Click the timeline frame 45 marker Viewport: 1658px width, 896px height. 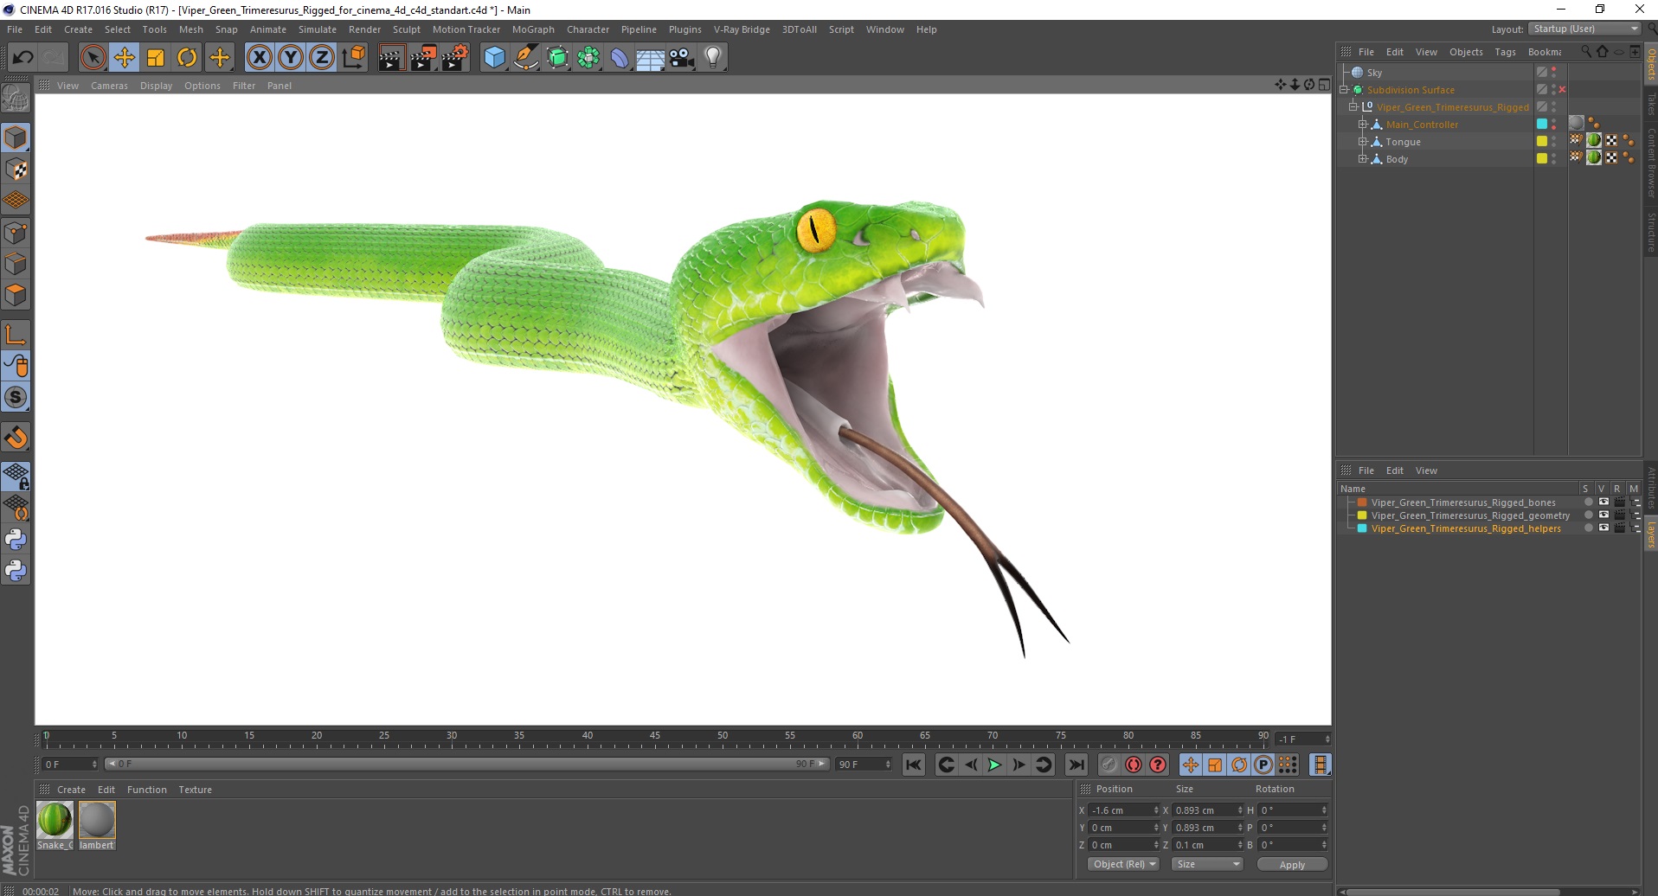pos(655,737)
